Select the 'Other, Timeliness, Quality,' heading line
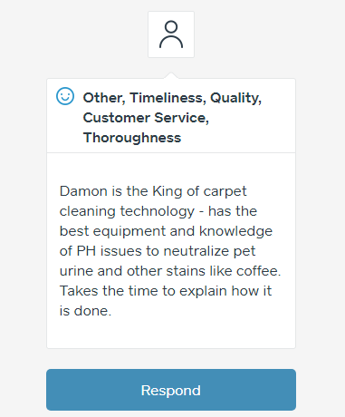345x417 pixels. tap(172, 98)
